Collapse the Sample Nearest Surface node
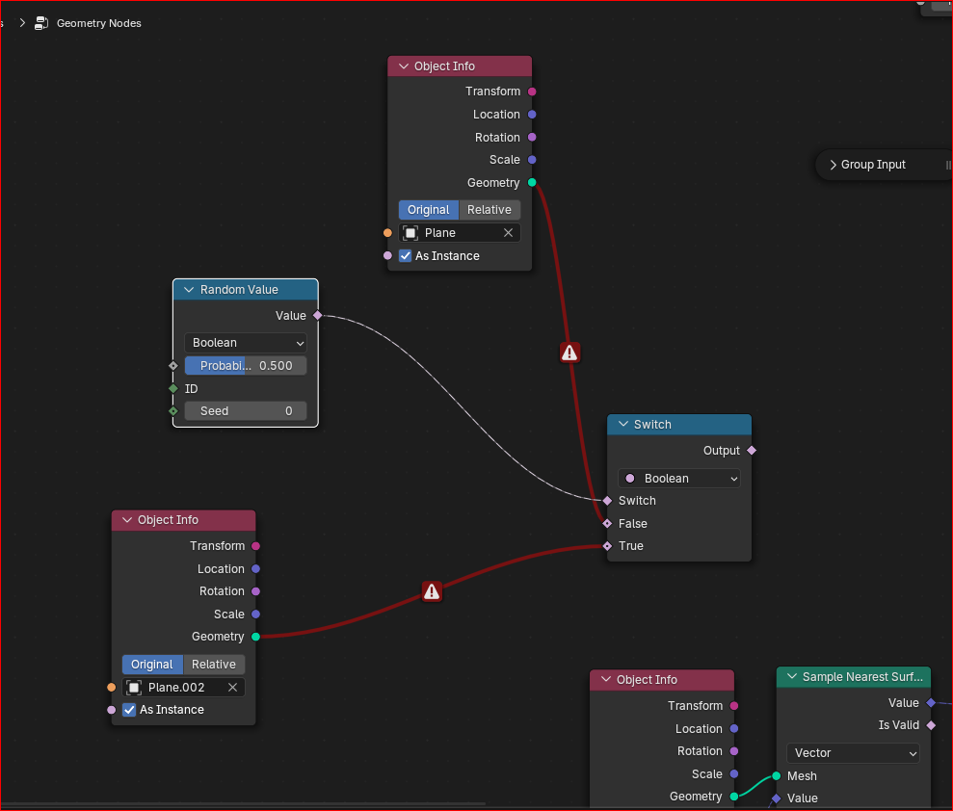Screen dimensions: 953x811 click(792, 676)
